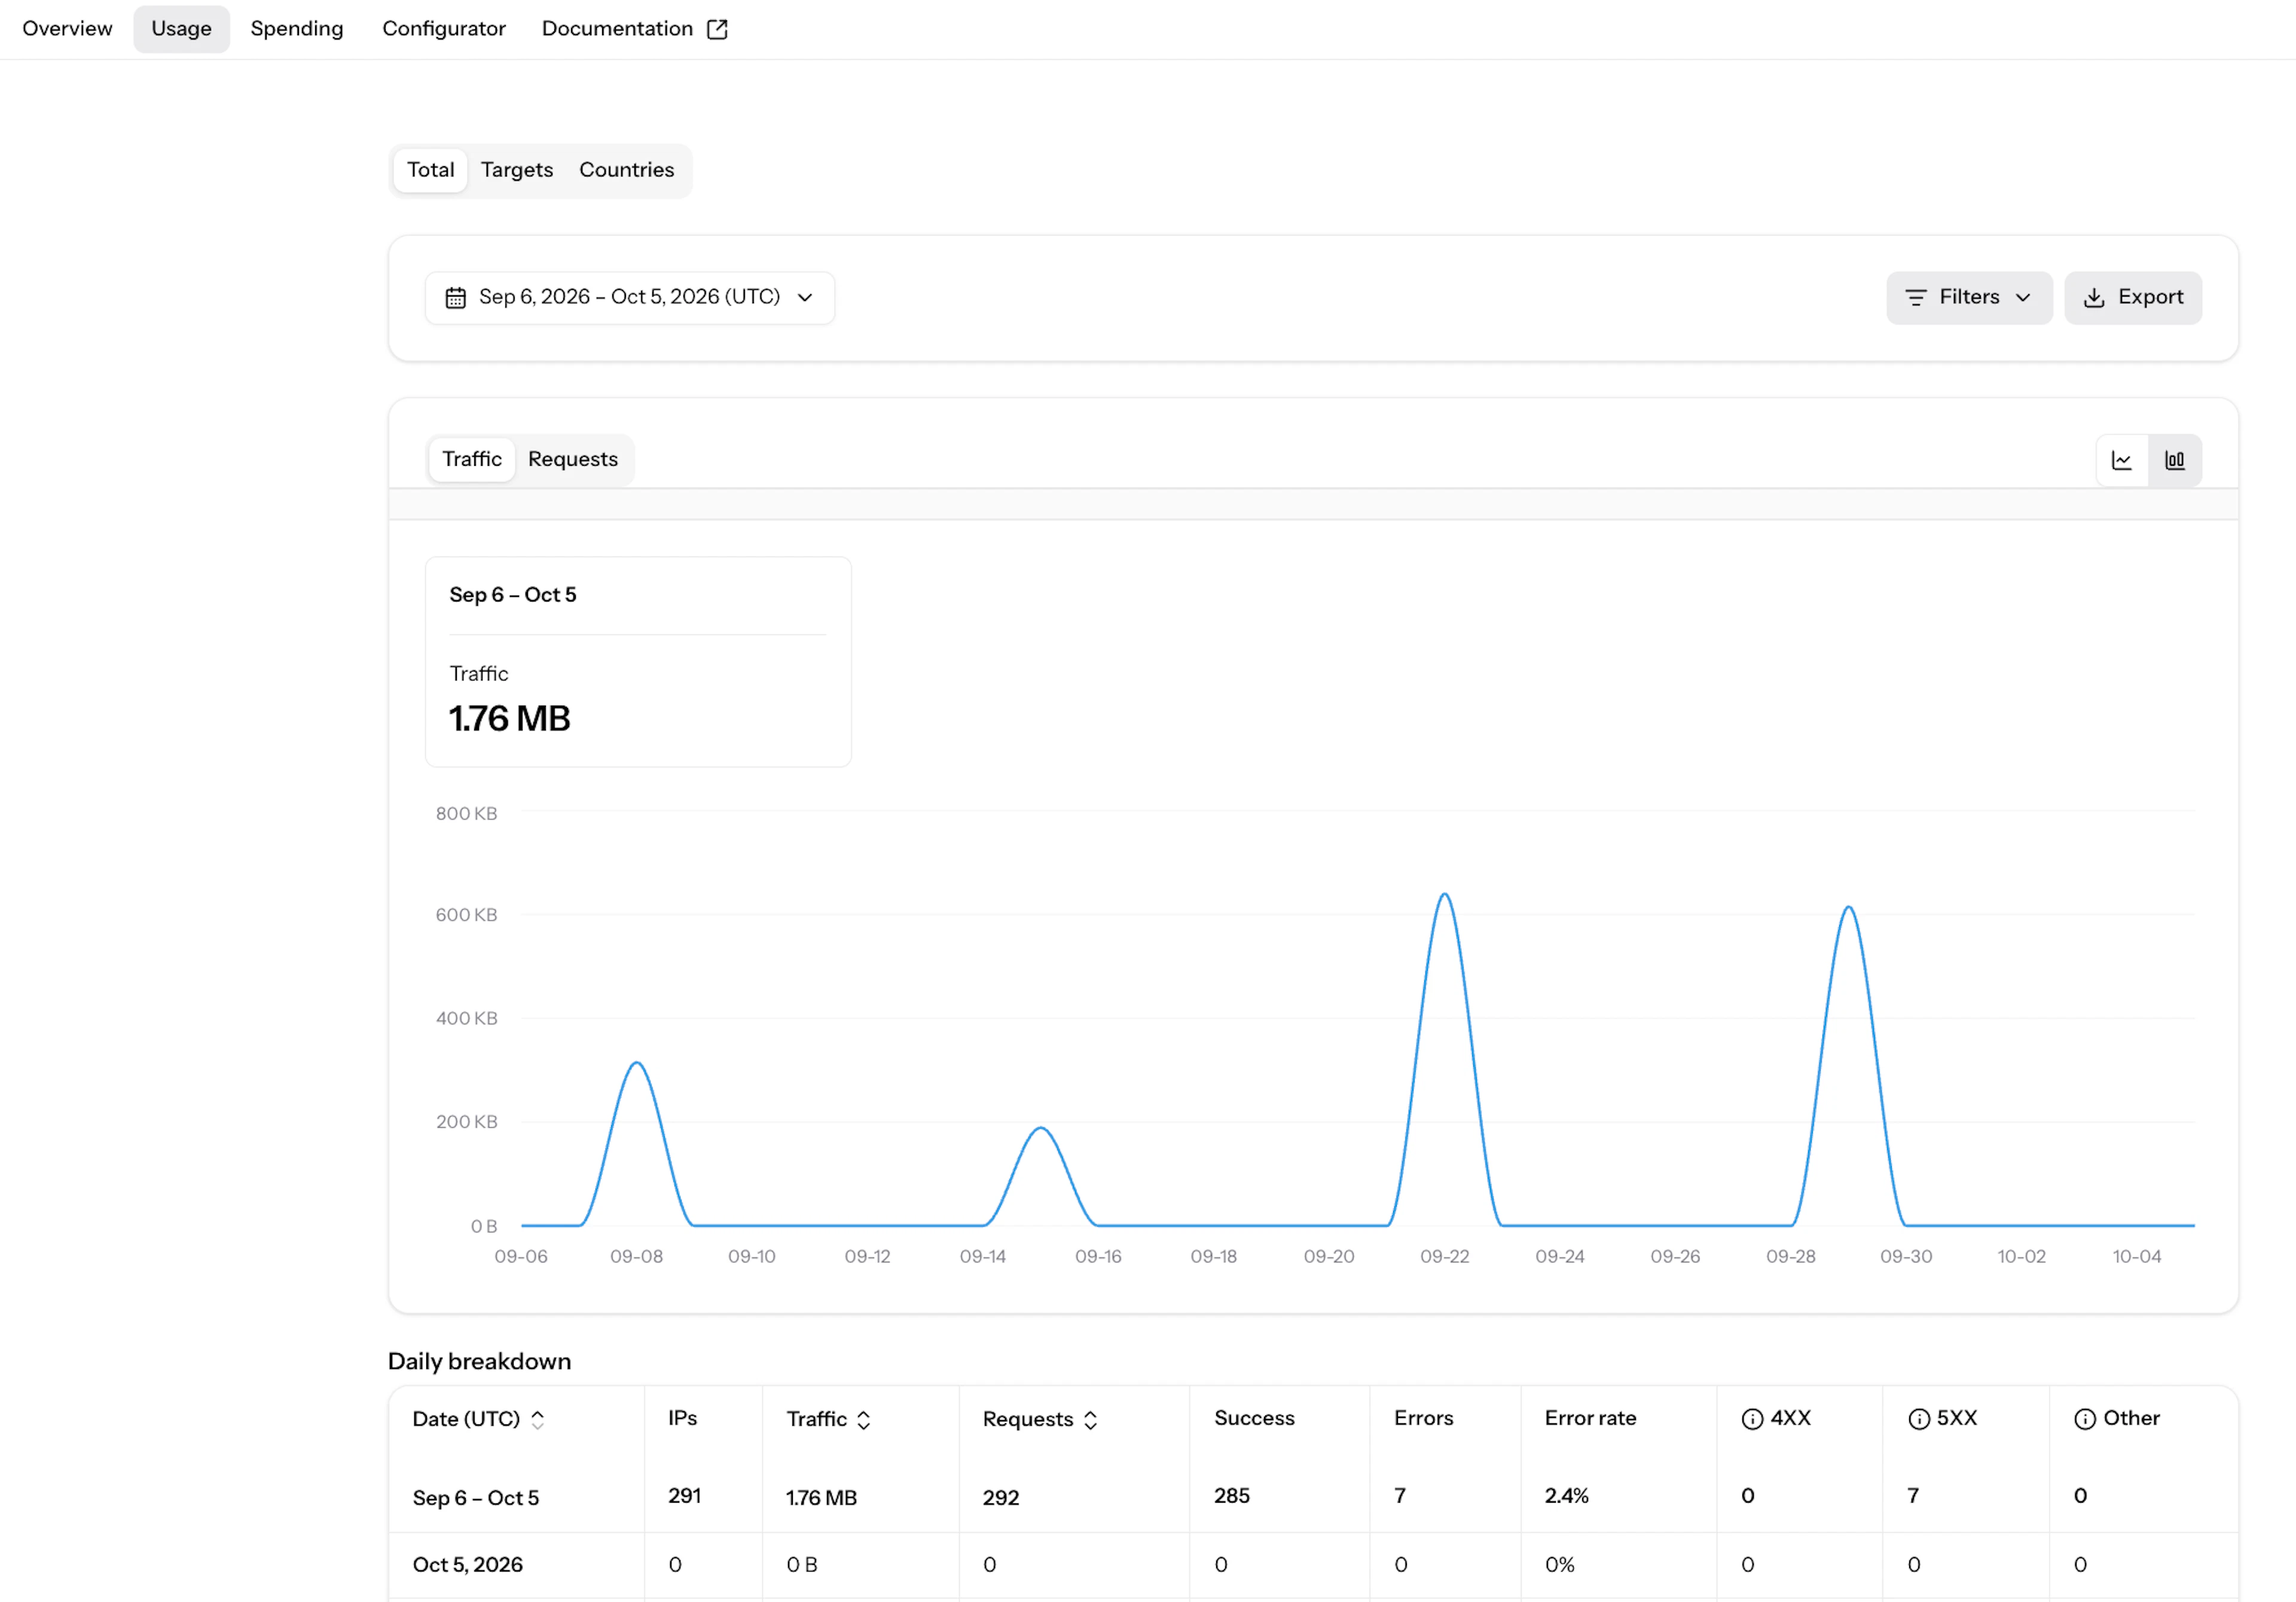The image size is (2296, 1602).
Task: Switch to the Targets view
Action: click(x=516, y=170)
